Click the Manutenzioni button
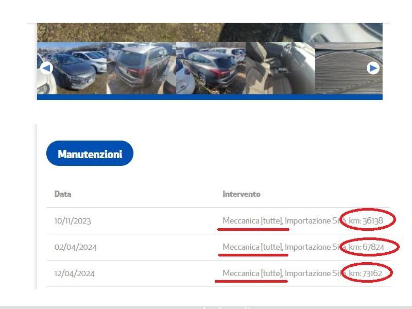The height and width of the screenshot is (309, 412). [90, 153]
